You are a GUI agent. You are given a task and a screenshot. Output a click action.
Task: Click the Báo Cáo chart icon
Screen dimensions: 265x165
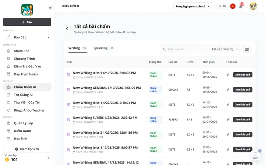pyautogui.click(x=8, y=37)
